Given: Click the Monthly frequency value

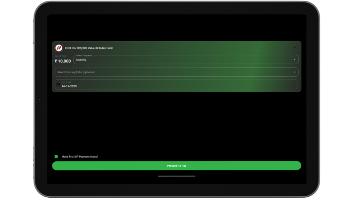Looking at the screenshot, I should click(x=81, y=60).
